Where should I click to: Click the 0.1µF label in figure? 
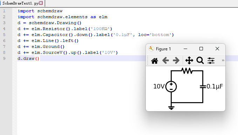215,86
